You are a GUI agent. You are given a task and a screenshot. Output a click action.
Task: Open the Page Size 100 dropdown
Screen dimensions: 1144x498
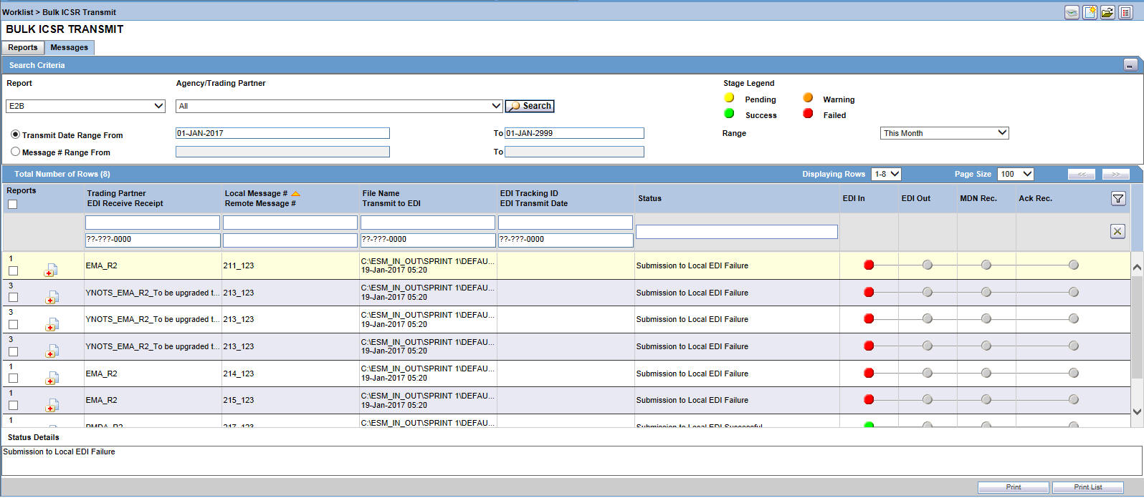[x=1016, y=174]
